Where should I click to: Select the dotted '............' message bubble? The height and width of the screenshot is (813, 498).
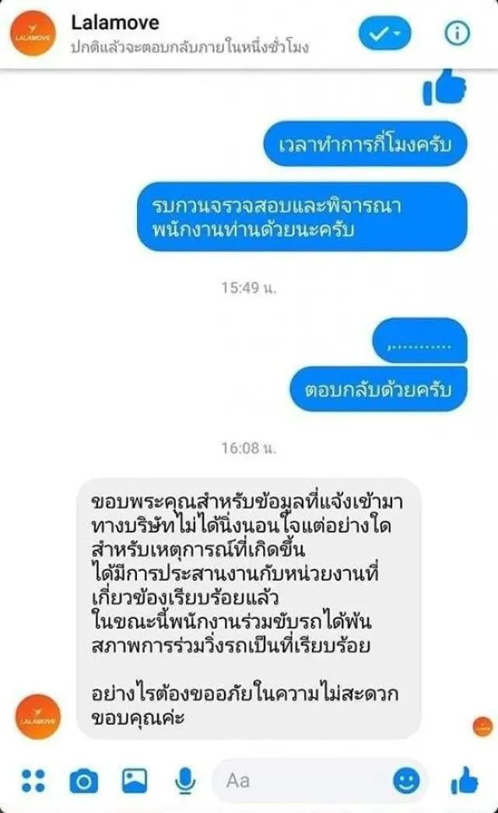pyautogui.click(x=419, y=340)
